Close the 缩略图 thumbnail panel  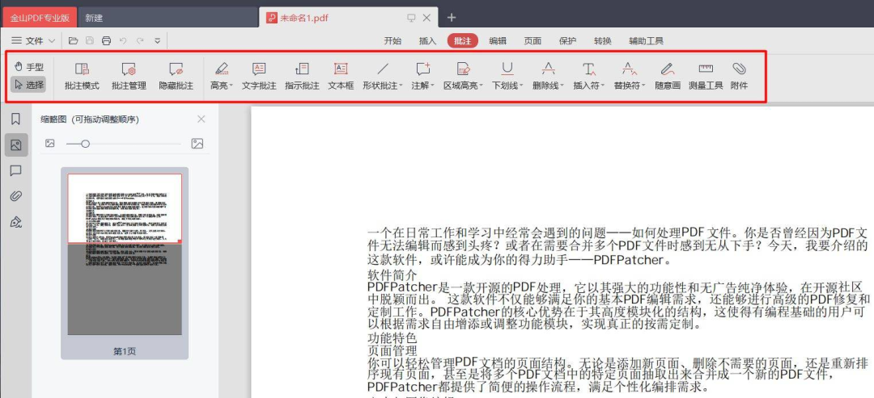click(202, 119)
